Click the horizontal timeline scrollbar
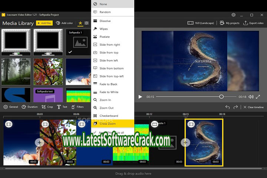 (133, 168)
